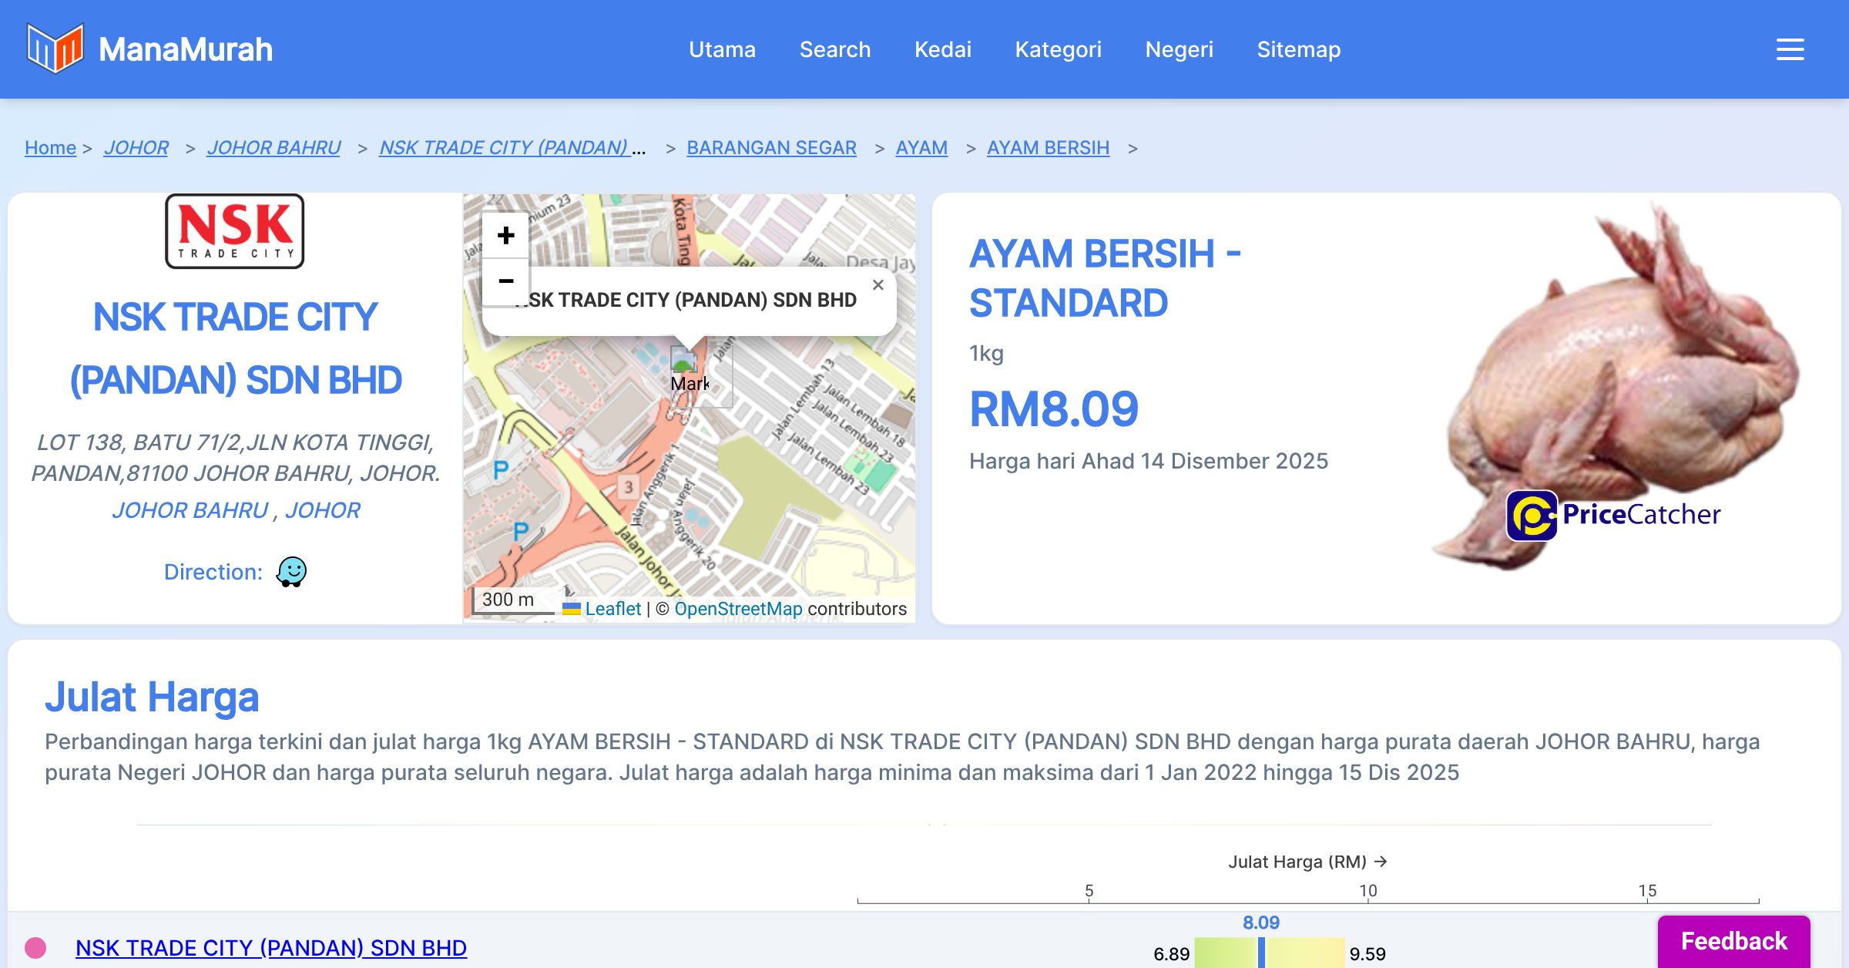Open the BARANGAN SEGAR breadcrumb
The image size is (1849, 968).
coord(771,147)
